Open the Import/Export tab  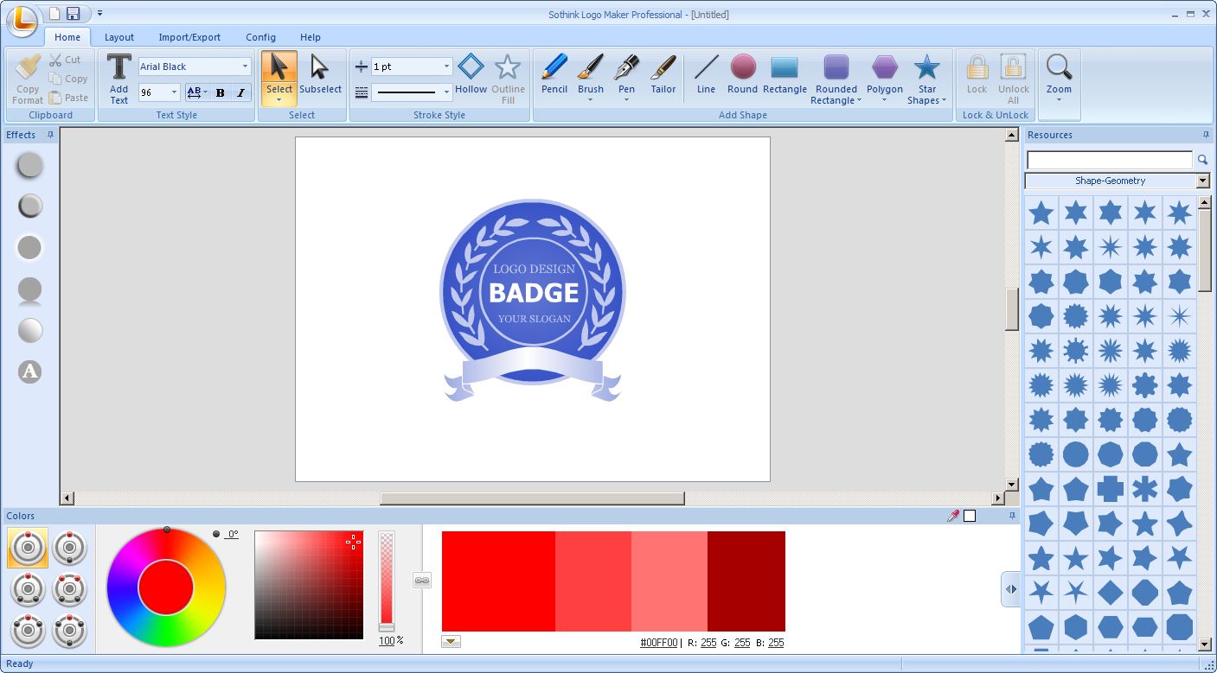pyautogui.click(x=189, y=37)
